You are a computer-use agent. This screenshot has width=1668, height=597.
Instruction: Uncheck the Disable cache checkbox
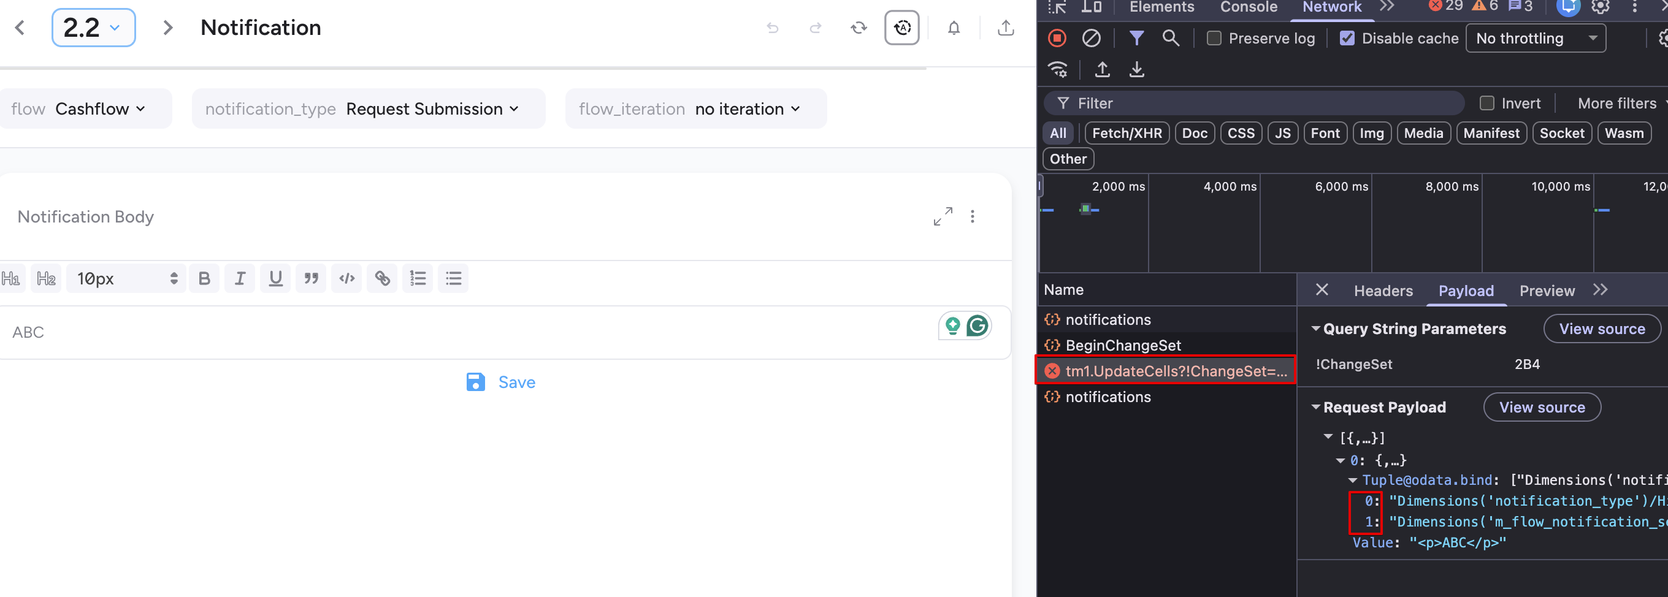(x=1347, y=38)
